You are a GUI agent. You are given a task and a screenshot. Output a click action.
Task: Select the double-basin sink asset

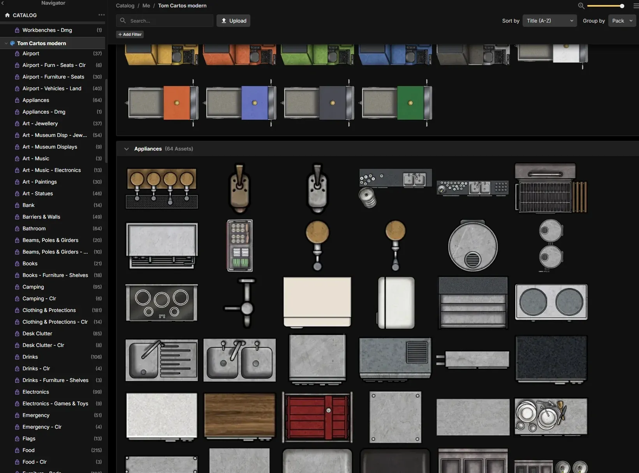click(x=239, y=360)
